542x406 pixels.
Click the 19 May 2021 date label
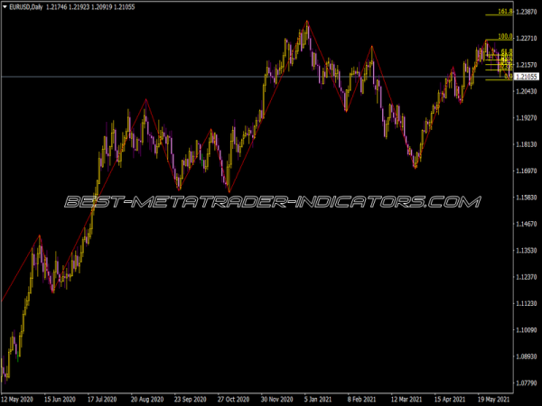click(492, 398)
